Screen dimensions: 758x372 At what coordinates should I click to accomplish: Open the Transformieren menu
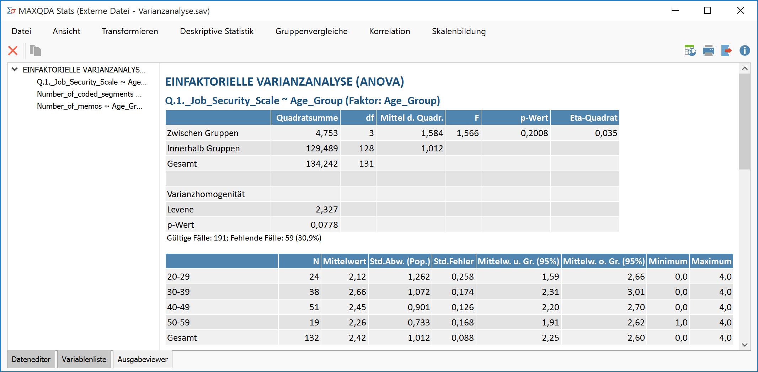130,31
